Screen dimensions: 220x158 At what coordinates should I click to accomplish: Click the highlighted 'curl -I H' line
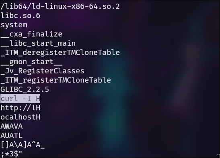pyautogui.click(x=21, y=99)
